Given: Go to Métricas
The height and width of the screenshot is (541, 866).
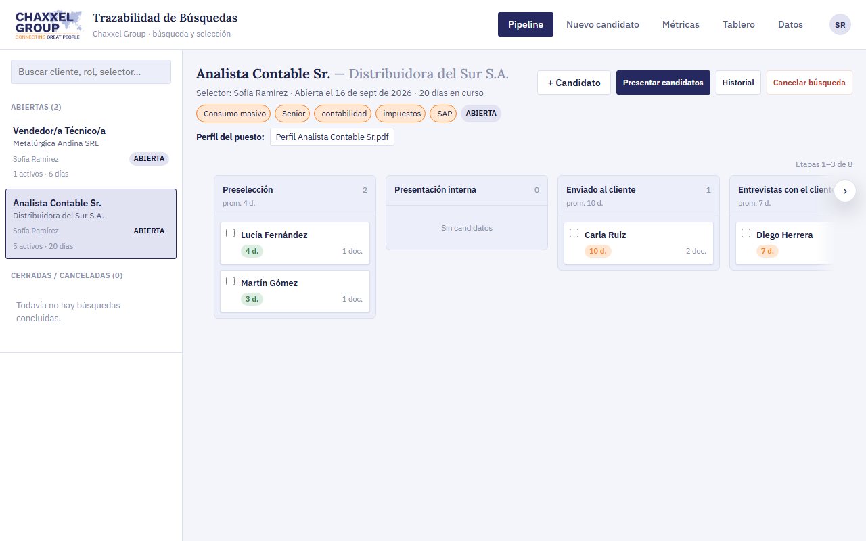Looking at the screenshot, I should [x=681, y=24].
